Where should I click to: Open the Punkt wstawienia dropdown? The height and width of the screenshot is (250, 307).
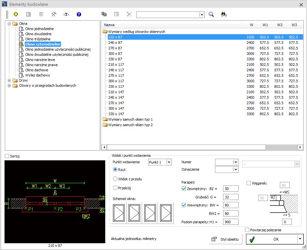point(169,162)
